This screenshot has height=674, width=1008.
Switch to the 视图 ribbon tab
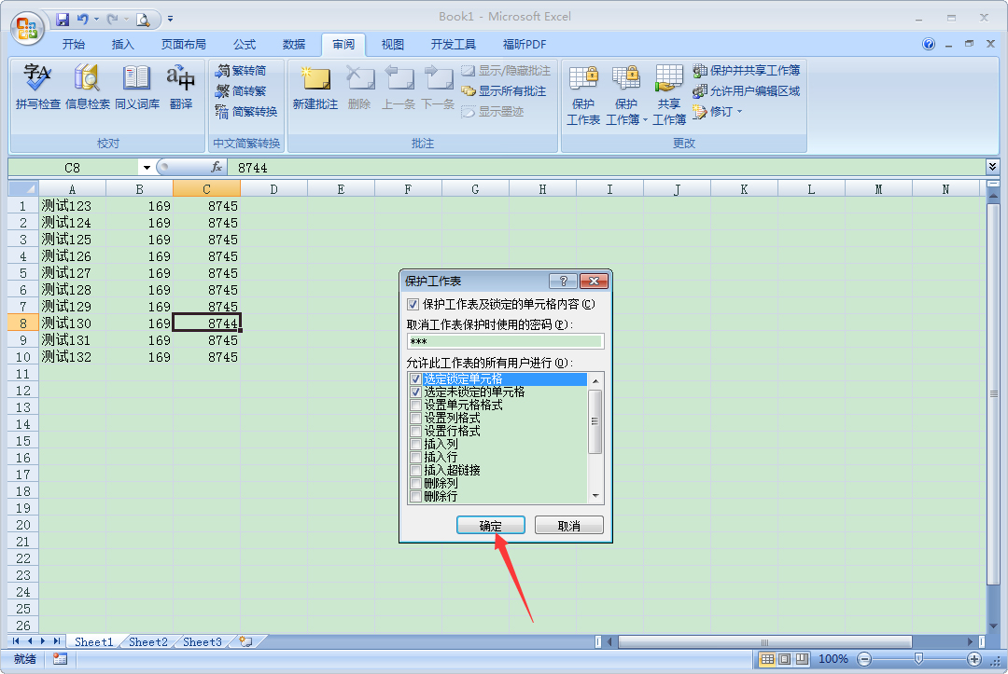[x=393, y=44]
